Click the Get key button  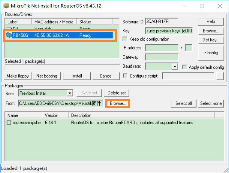pyautogui.click(x=211, y=40)
